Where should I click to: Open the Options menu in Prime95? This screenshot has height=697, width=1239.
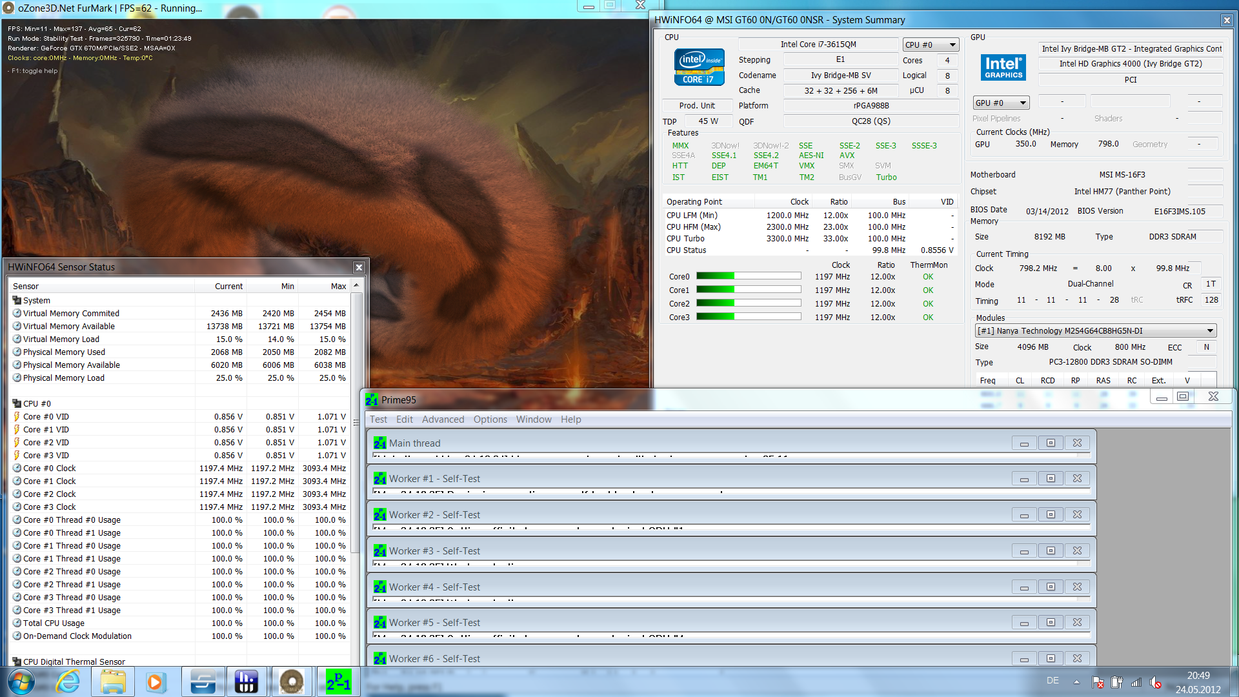pos(490,419)
